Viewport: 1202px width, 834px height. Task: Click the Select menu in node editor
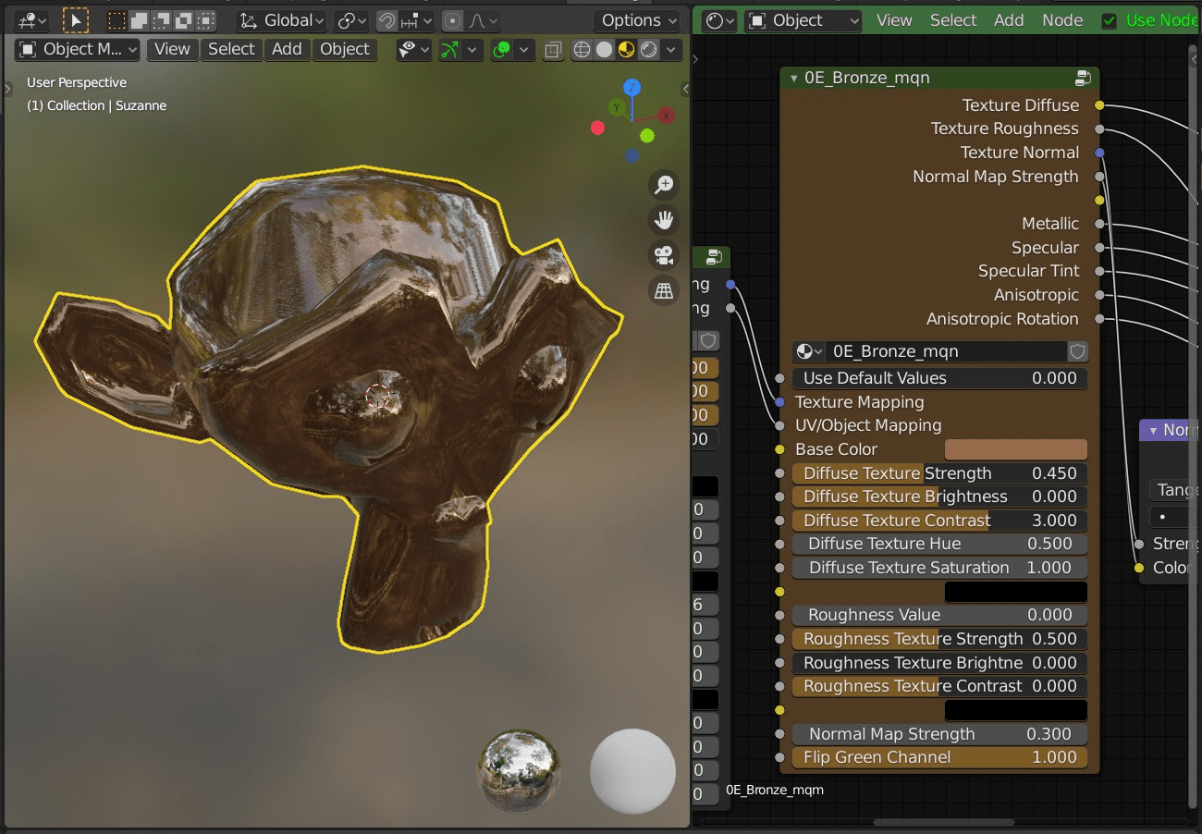point(952,20)
